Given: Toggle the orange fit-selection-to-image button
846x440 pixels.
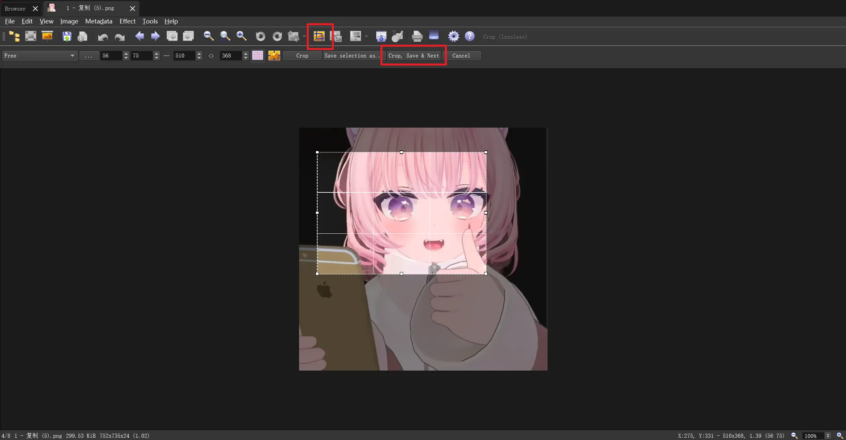Looking at the screenshot, I should click(x=274, y=56).
